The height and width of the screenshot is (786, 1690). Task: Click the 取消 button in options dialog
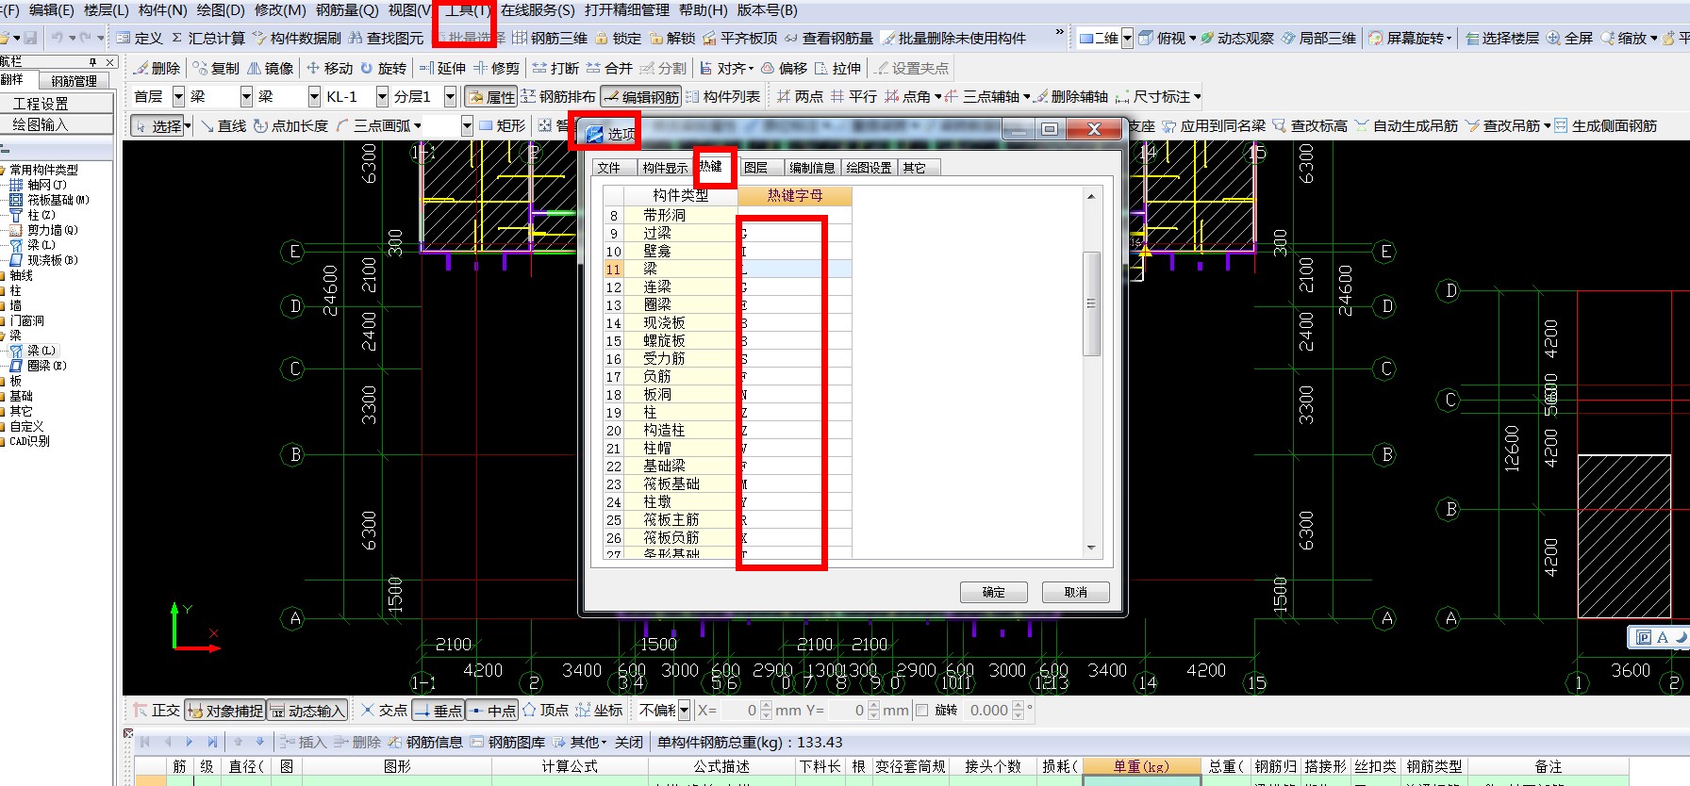point(1075,592)
